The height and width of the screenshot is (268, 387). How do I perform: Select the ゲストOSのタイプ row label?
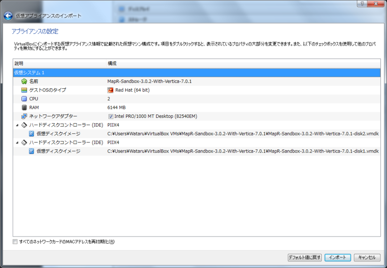[47, 90]
